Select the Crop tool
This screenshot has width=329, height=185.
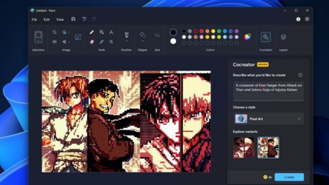coord(54,32)
